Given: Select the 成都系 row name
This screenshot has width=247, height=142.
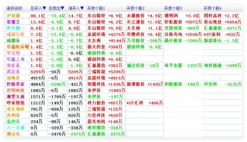Looking at the screenshot, I should [x=13, y=40].
